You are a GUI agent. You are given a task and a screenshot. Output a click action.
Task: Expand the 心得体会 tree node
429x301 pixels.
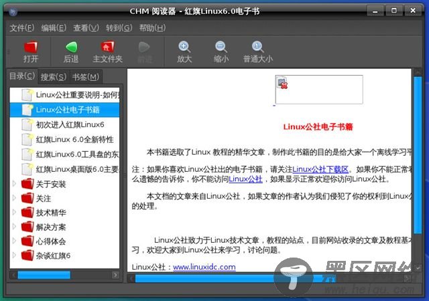point(15,241)
